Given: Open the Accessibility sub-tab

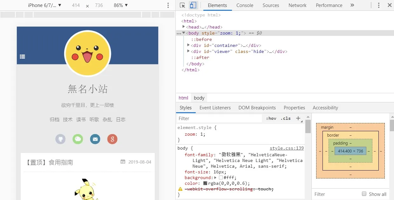Looking at the screenshot, I should pos(325,108).
